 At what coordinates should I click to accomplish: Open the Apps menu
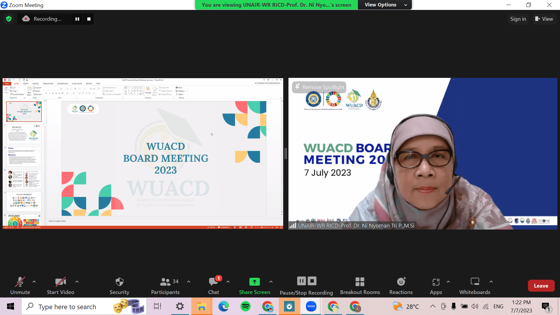pos(436,286)
